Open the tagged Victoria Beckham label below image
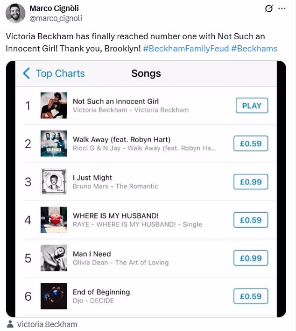 (x=47, y=324)
